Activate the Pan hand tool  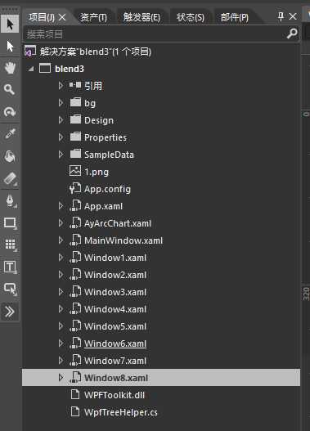click(x=10, y=68)
